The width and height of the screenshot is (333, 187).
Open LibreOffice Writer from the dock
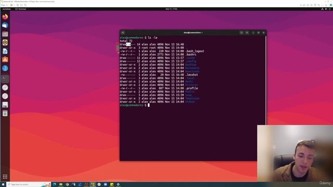[x=5, y=51]
